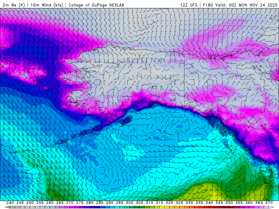This screenshot has height=209, width=279.
Task: Click the 245 value on the color scale
Action: pyautogui.click(x=20, y=203)
